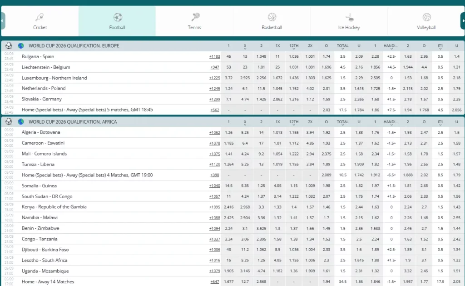
Task: Open the Basketball icon
Action: [x=272, y=16]
